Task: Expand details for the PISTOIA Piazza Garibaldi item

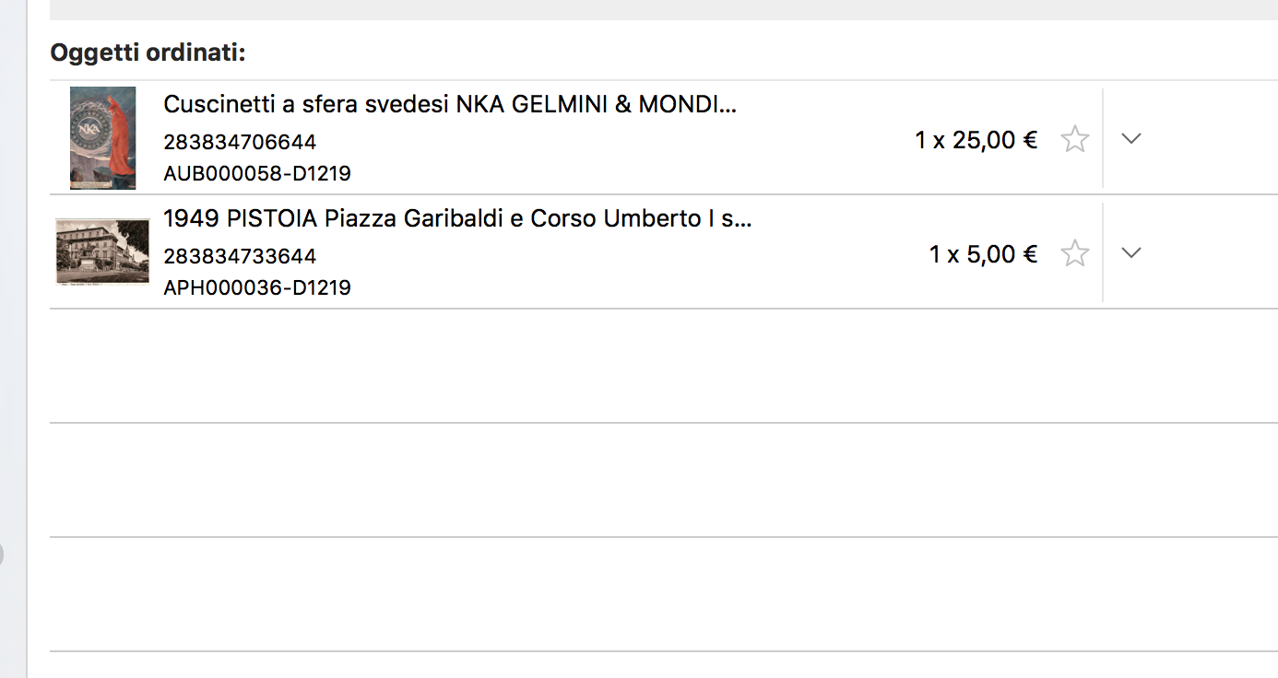Action: point(1131,252)
